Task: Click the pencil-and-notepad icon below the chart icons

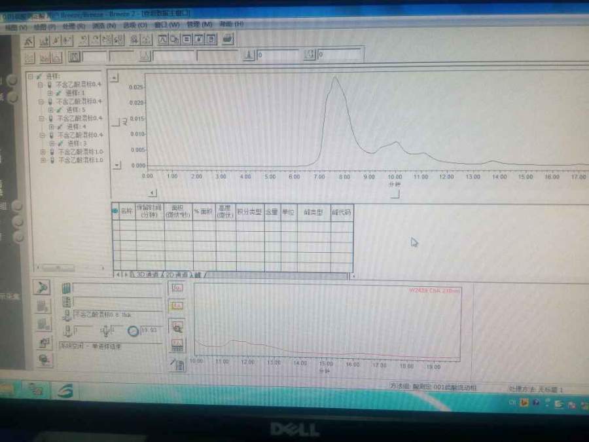Action: tap(178, 364)
